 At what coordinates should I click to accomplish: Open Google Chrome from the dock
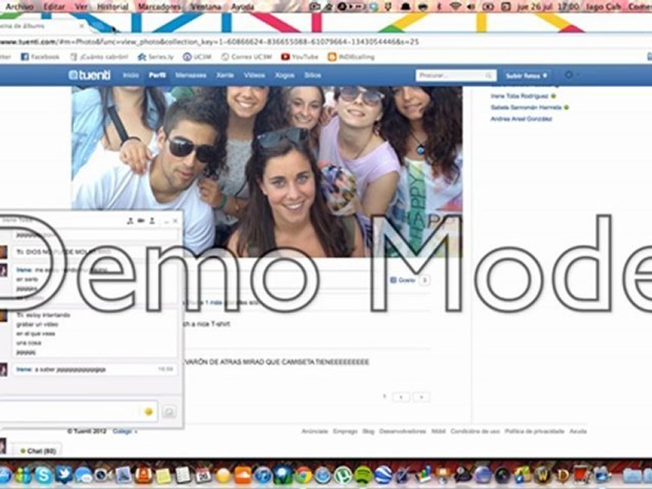(303, 475)
